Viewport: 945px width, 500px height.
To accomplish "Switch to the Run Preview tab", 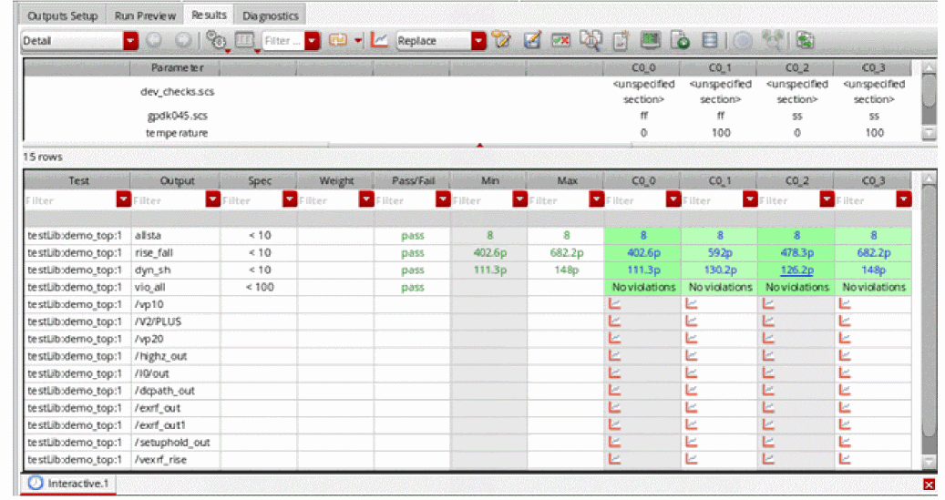I will point(145,15).
